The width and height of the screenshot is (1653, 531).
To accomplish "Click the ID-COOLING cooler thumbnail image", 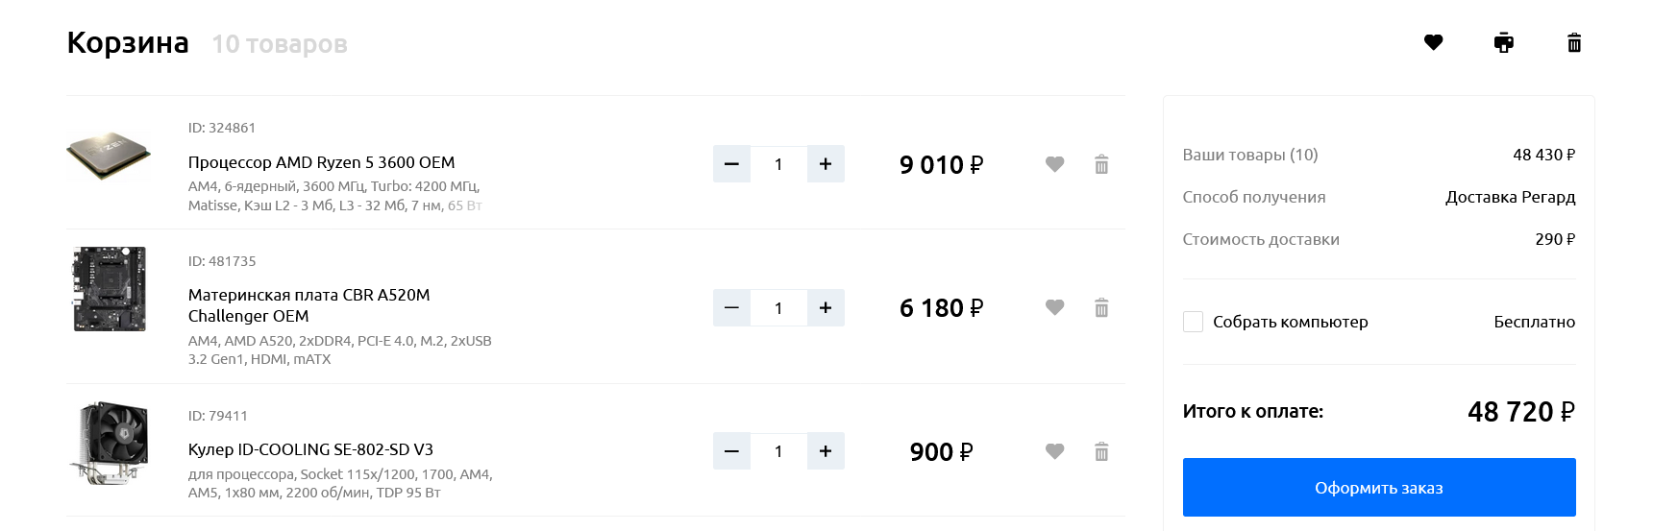I will coord(110,443).
